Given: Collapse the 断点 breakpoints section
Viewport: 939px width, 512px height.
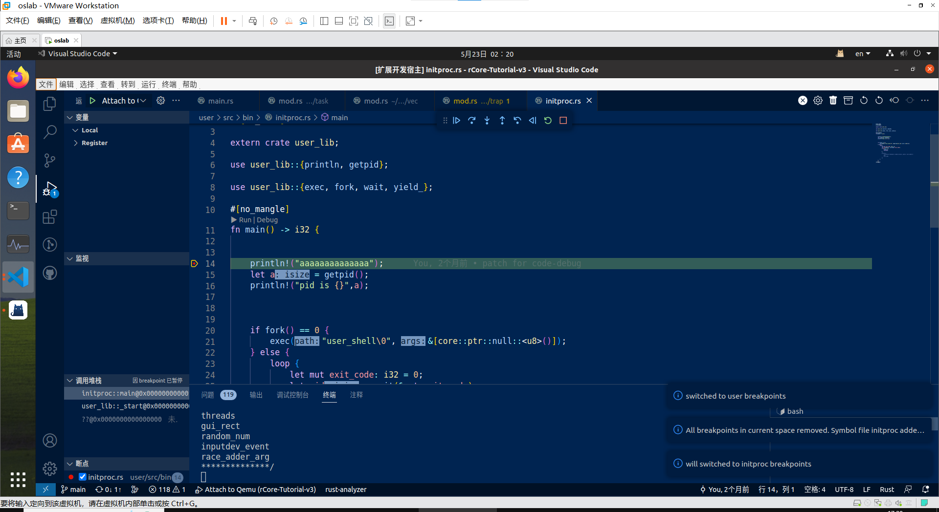Looking at the screenshot, I should coord(70,464).
